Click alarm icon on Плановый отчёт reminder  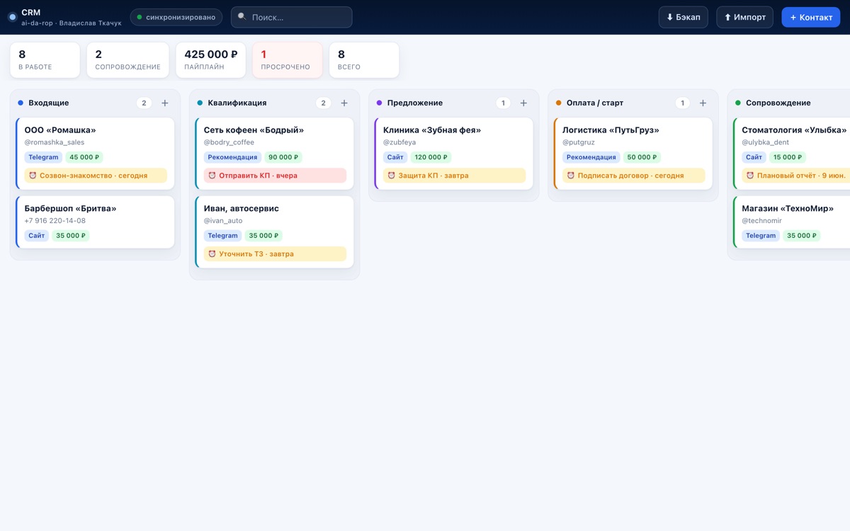point(749,176)
